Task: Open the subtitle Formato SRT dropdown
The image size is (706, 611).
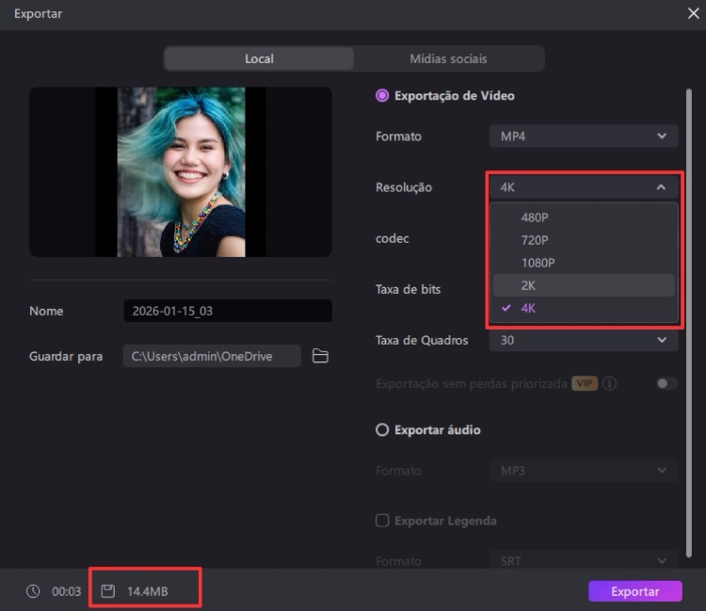Action: [584, 561]
